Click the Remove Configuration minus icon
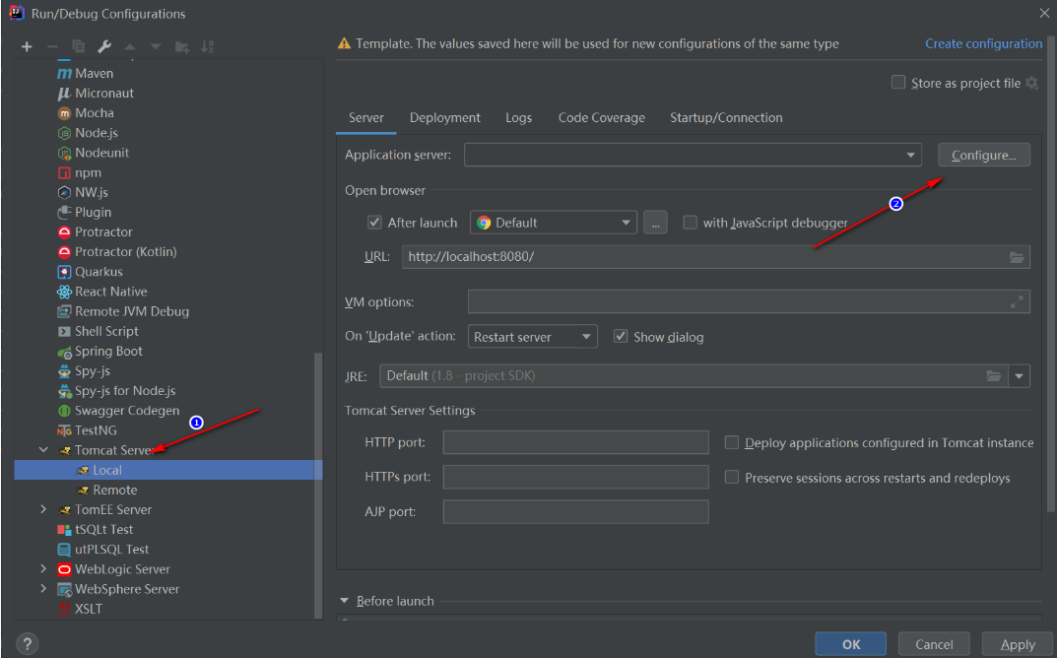This screenshot has height=658, width=1057. click(52, 46)
